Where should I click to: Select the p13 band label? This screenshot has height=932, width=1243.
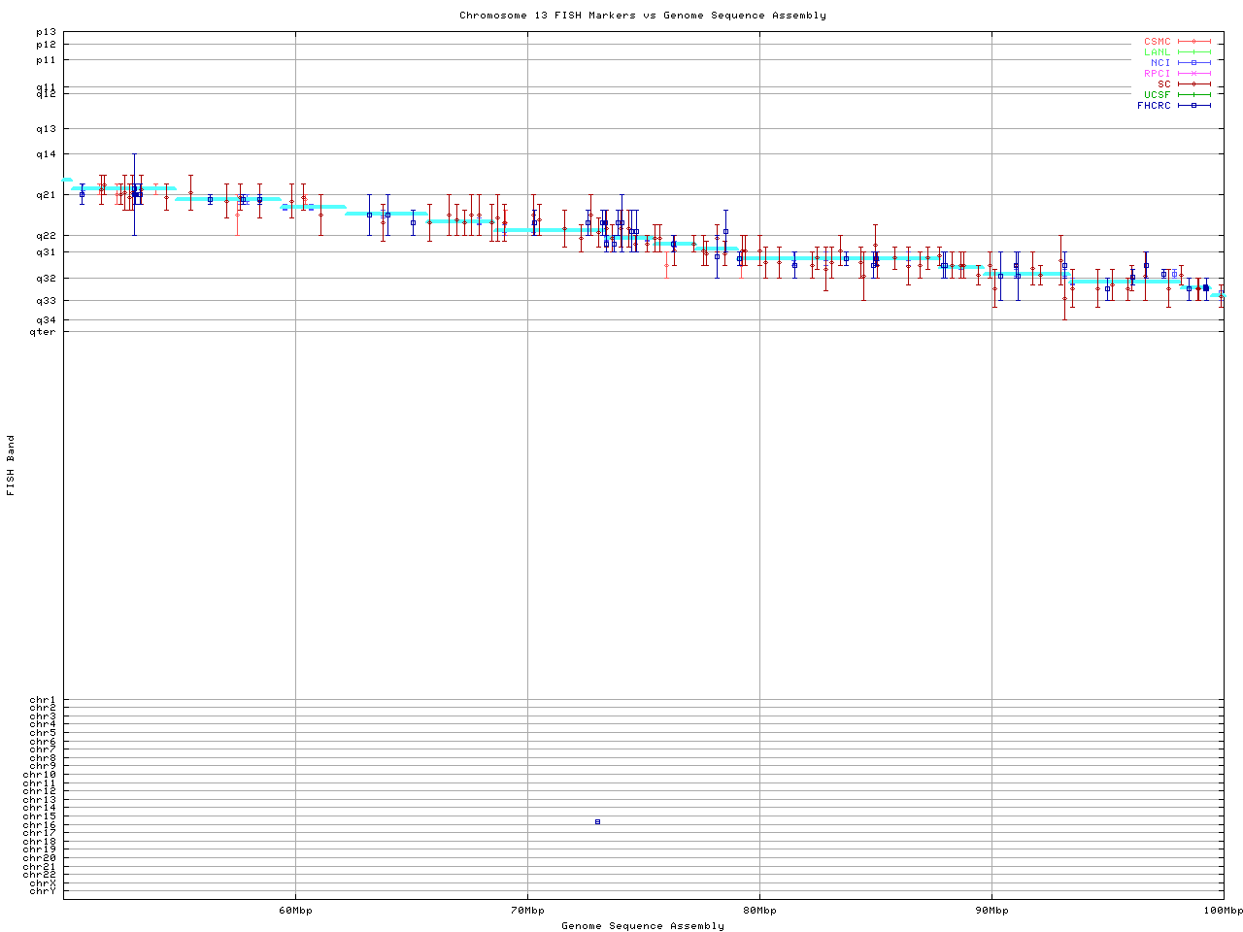[x=46, y=32]
